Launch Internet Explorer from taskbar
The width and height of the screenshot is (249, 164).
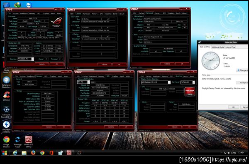point(15,153)
